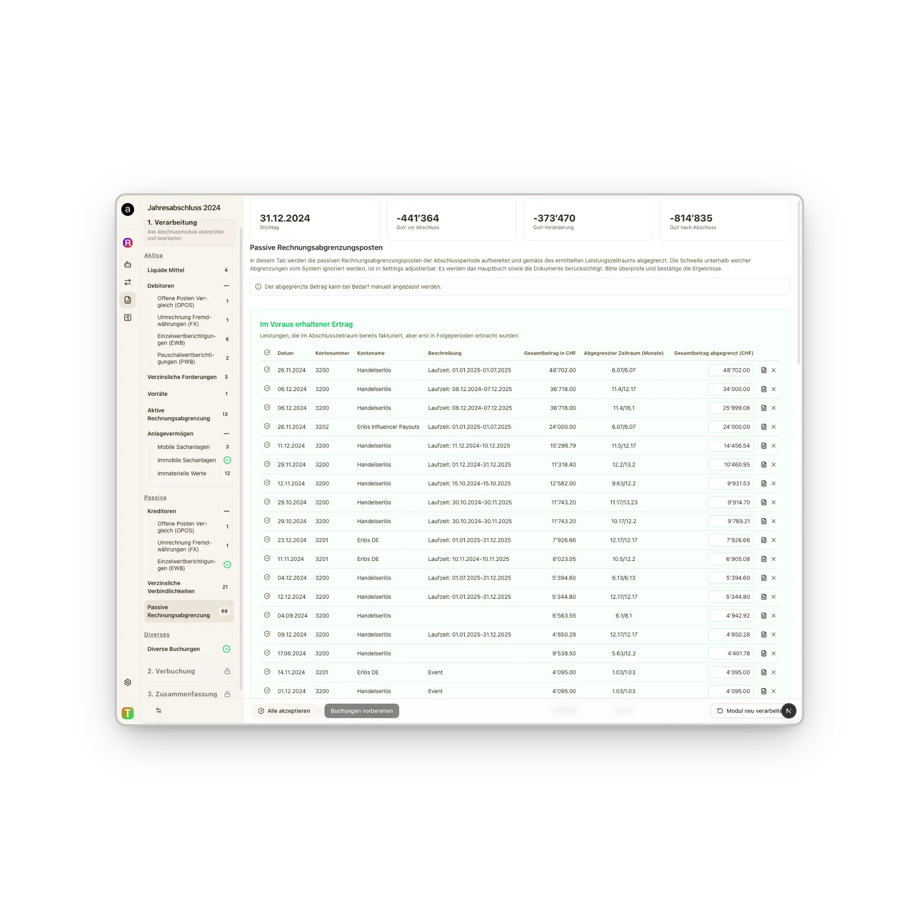This screenshot has width=919, height=919.
Task: Open 3. Zusammenfassung step
Action: click(x=182, y=694)
